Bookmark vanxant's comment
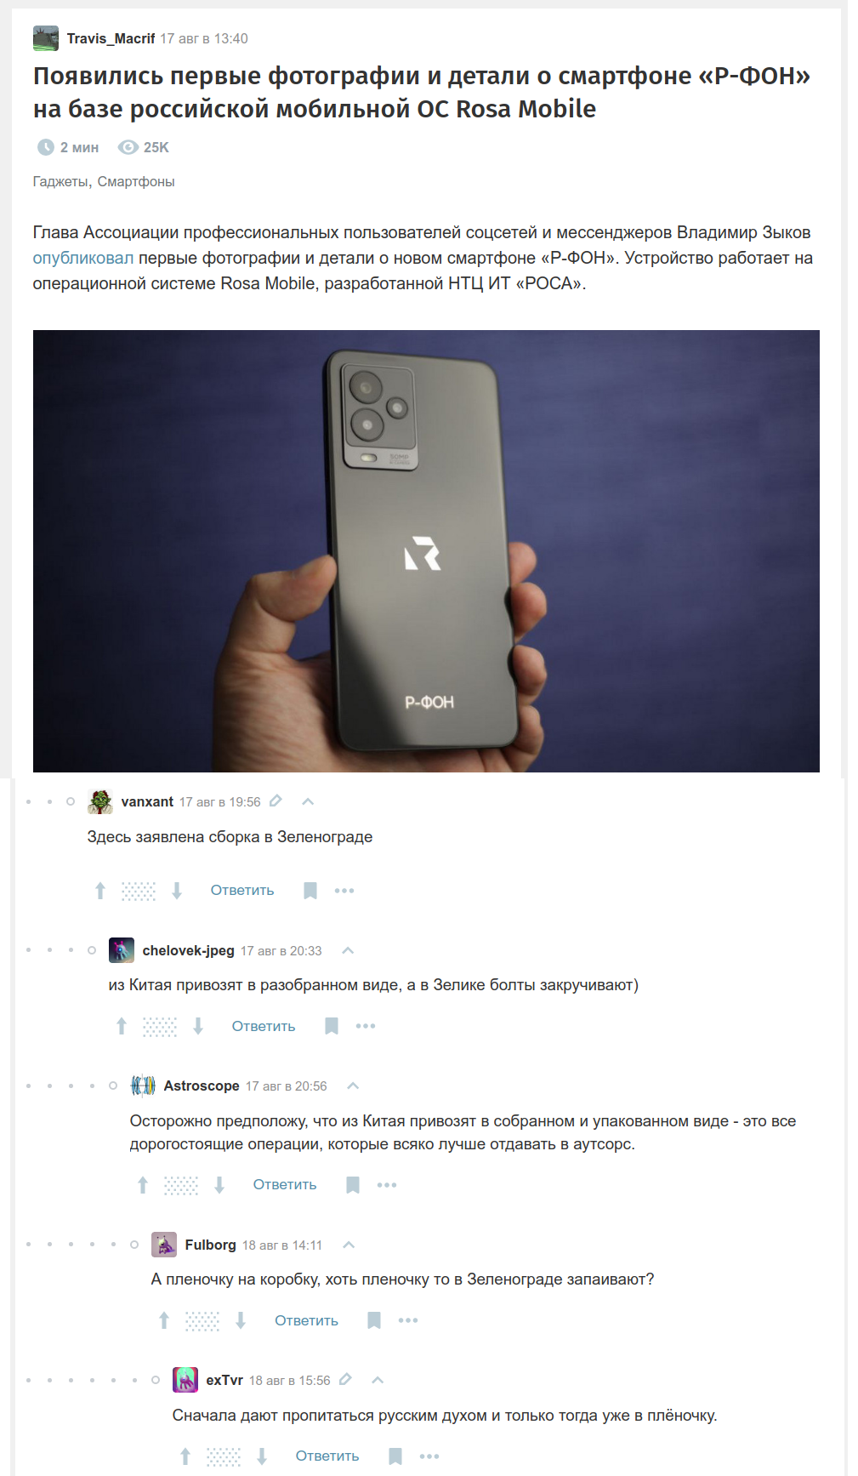Viewport: 858px width, 1476px height. point(310,891)
